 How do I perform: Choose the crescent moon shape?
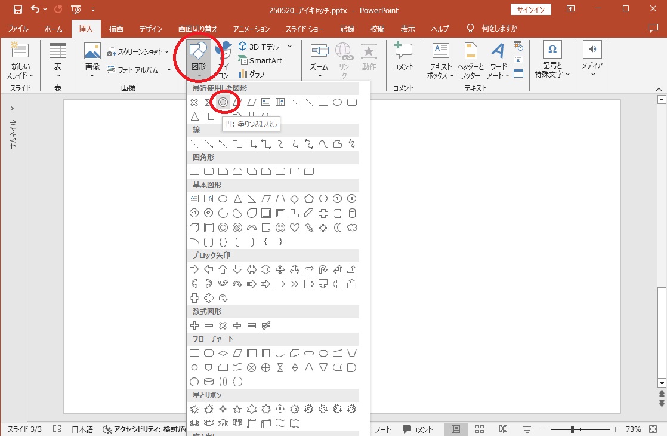(338, 228)
